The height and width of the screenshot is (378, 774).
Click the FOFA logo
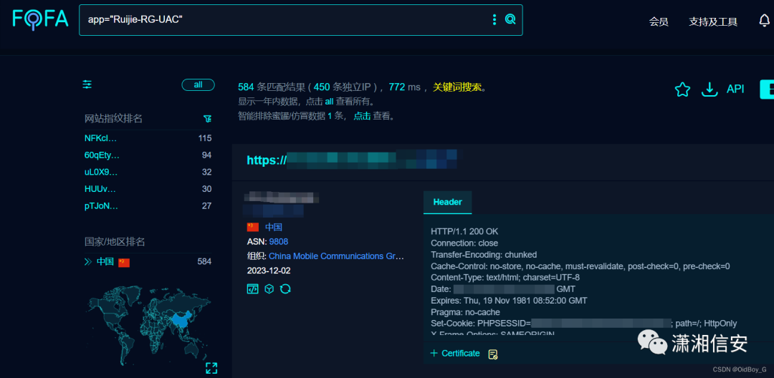point(40,19)
